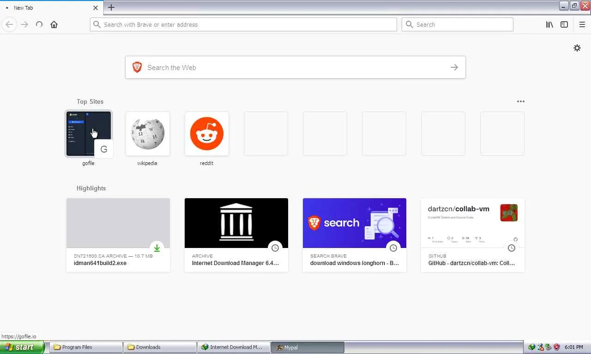Open the Library bookmarks and history icon
The width and height of the screenshot is (591, 354).
[549, 24]
